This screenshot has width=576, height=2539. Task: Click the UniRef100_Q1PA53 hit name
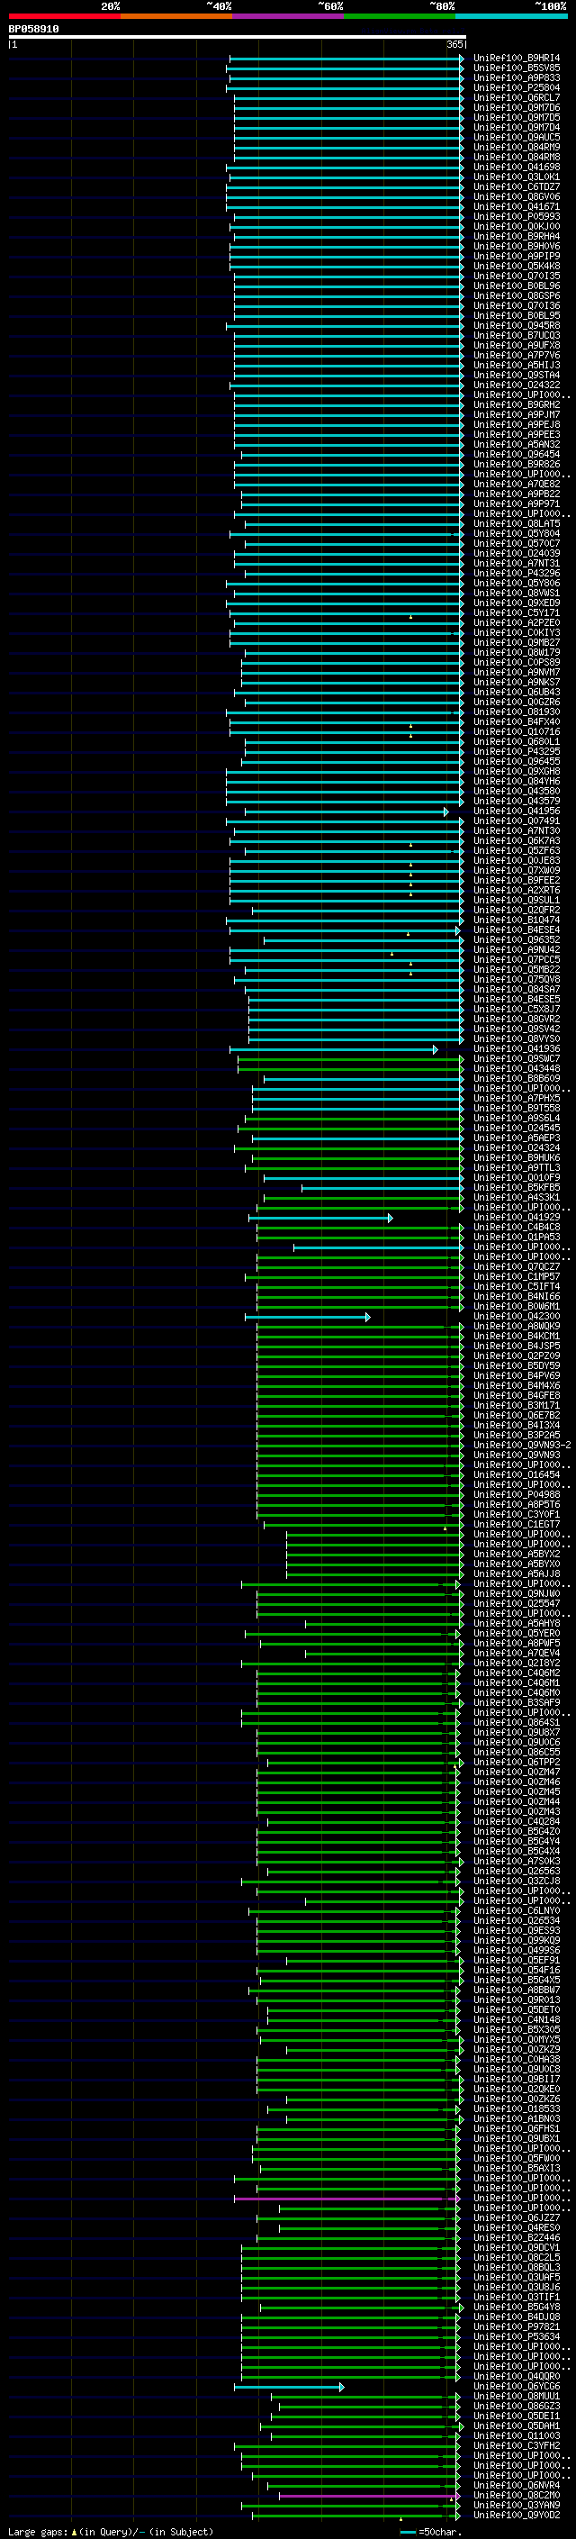click(517, 1237)
